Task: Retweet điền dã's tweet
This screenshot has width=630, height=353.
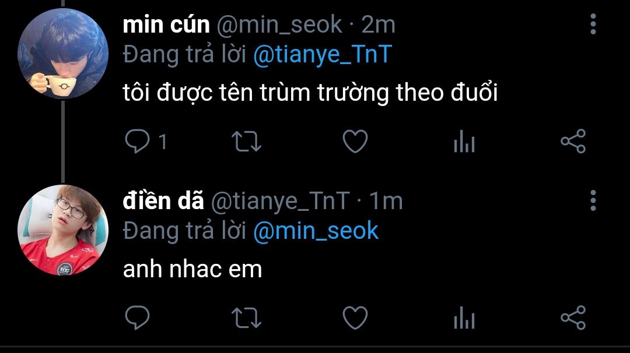Action: (247, 317)
